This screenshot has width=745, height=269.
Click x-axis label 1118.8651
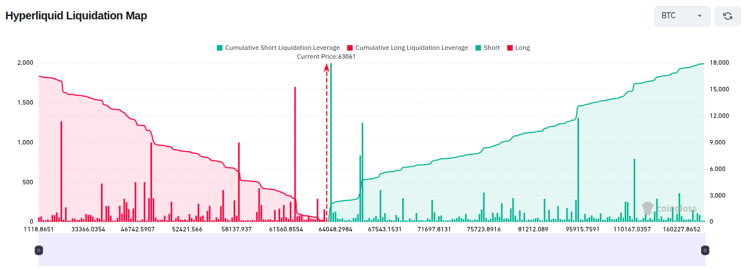[38, 229]
